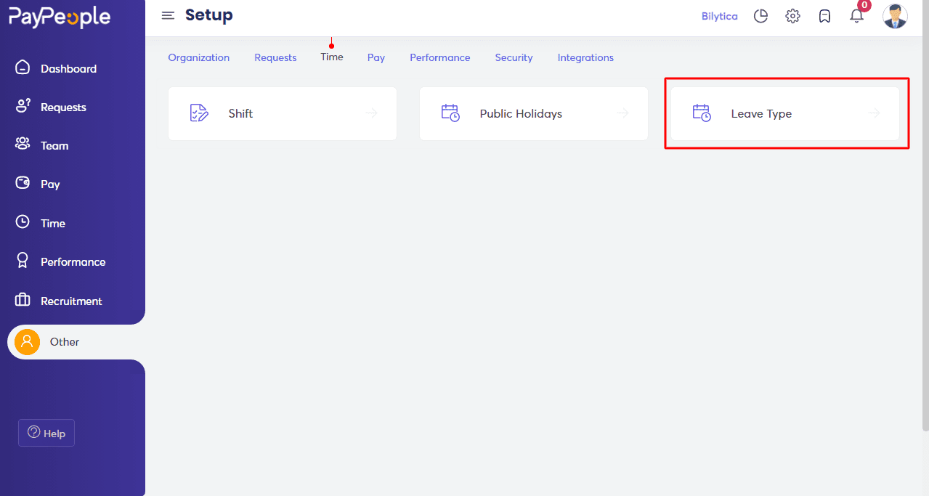Click the Dashboard home icon
The width and height of the screenshot is (929, 496).
pyautogui.click(x=23, y=68)
